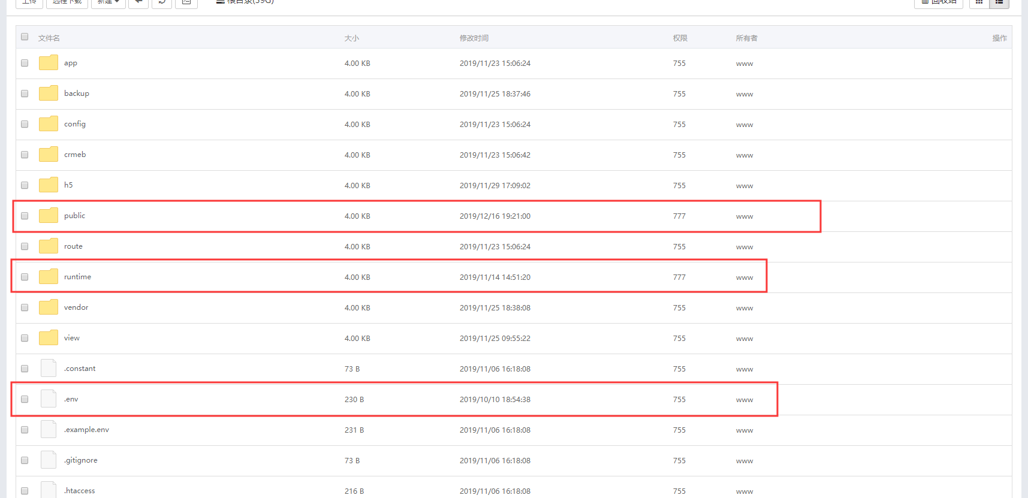Viewport: 1028px width, 498px height.
Task: Click the 权限 column header
Action: pos(680,38)
